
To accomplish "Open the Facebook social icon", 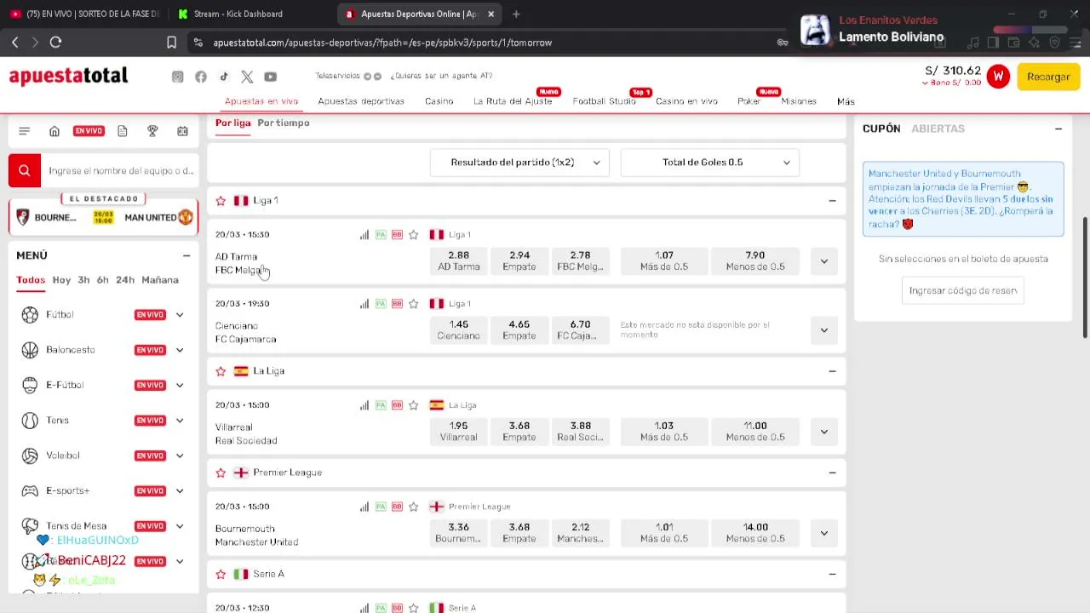I will click(201, 77).
